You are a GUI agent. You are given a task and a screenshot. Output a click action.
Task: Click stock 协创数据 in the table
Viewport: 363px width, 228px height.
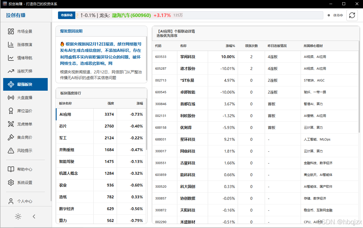tap(188, 198)
